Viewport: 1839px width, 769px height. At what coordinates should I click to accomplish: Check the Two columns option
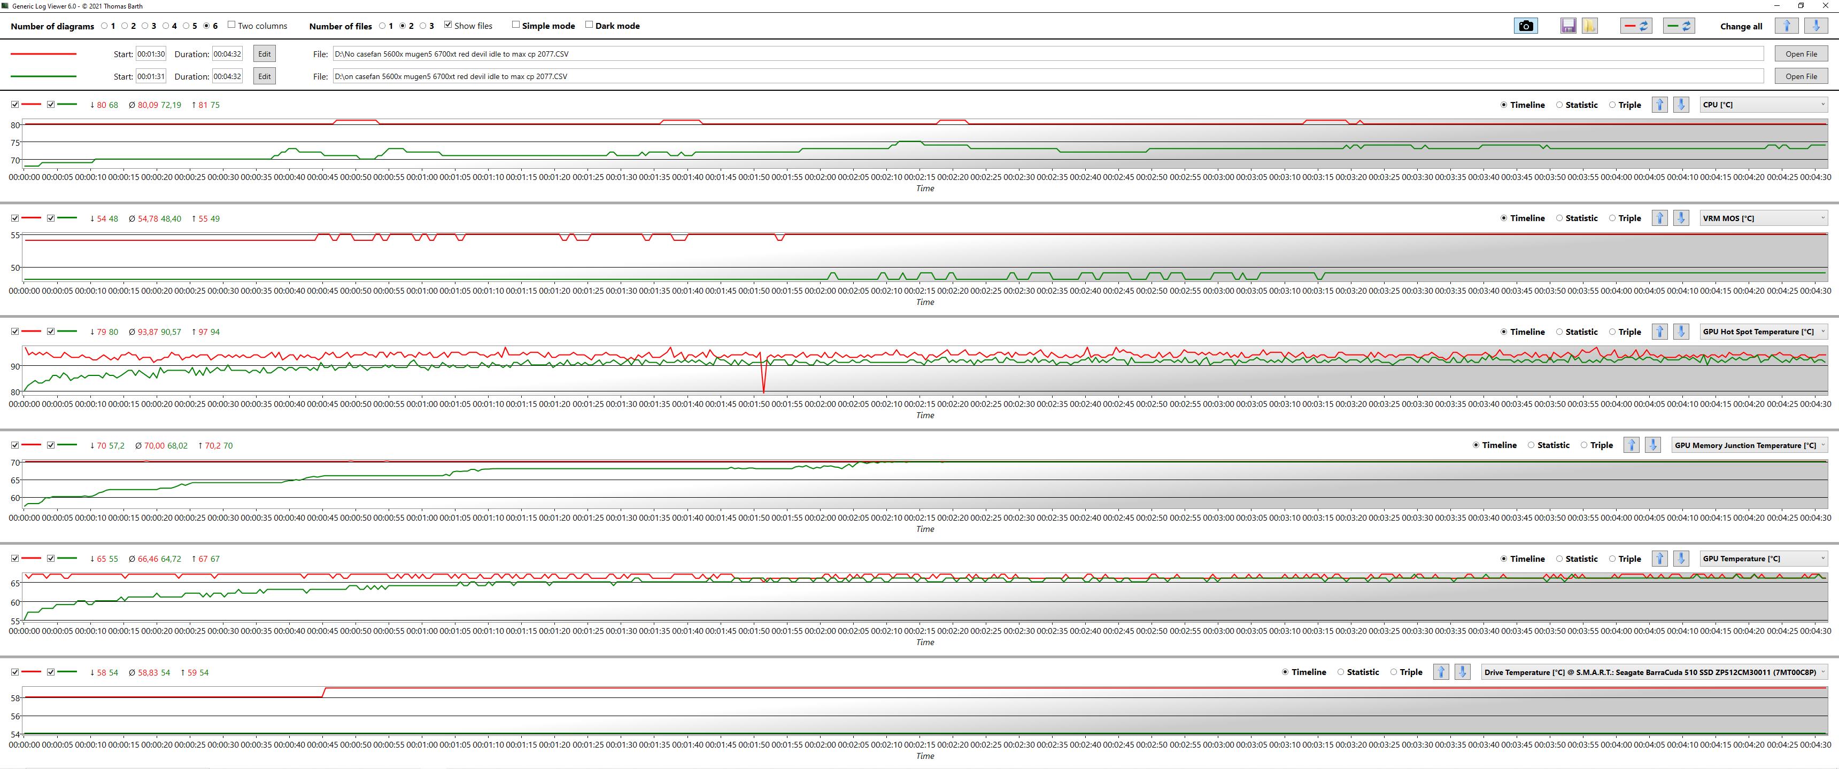pyautogui.click(x=231, y=25)
